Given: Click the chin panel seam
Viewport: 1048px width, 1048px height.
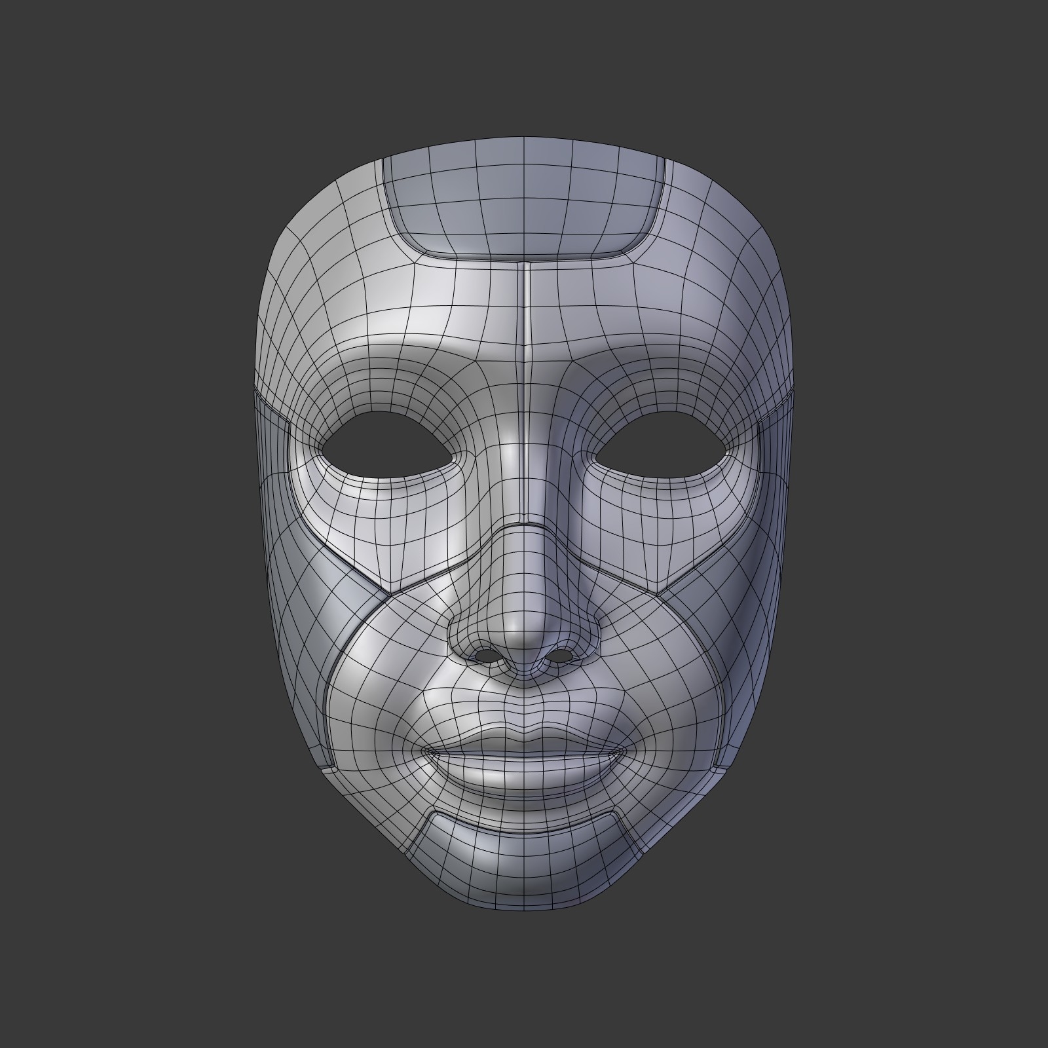Looking at the screenshot, I should click(524, 829).
